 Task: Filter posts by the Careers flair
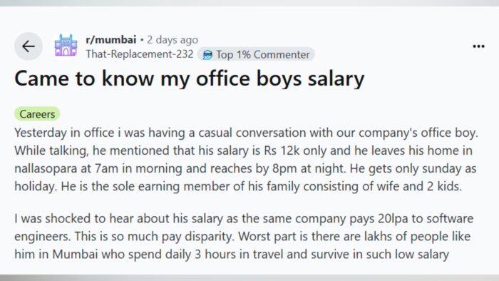pyautogui.click(x=37, y=114)
